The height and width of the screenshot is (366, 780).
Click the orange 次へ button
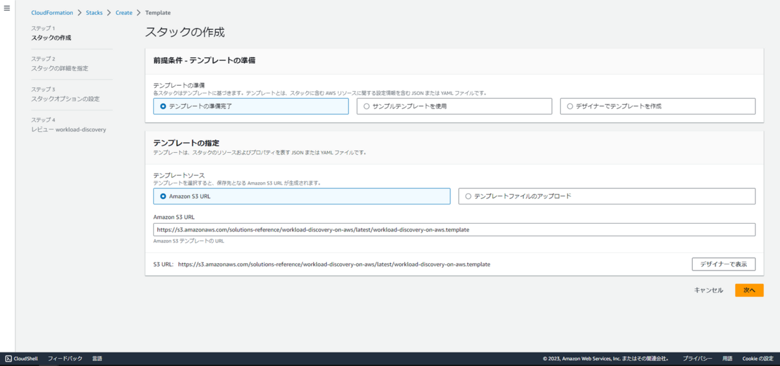click(x=749, y=291)
